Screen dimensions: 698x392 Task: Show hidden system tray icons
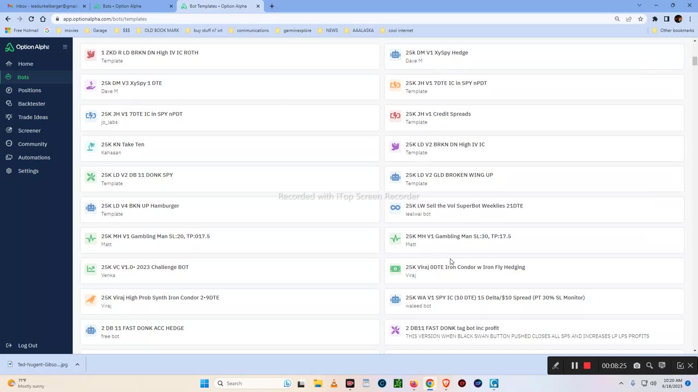621,383
